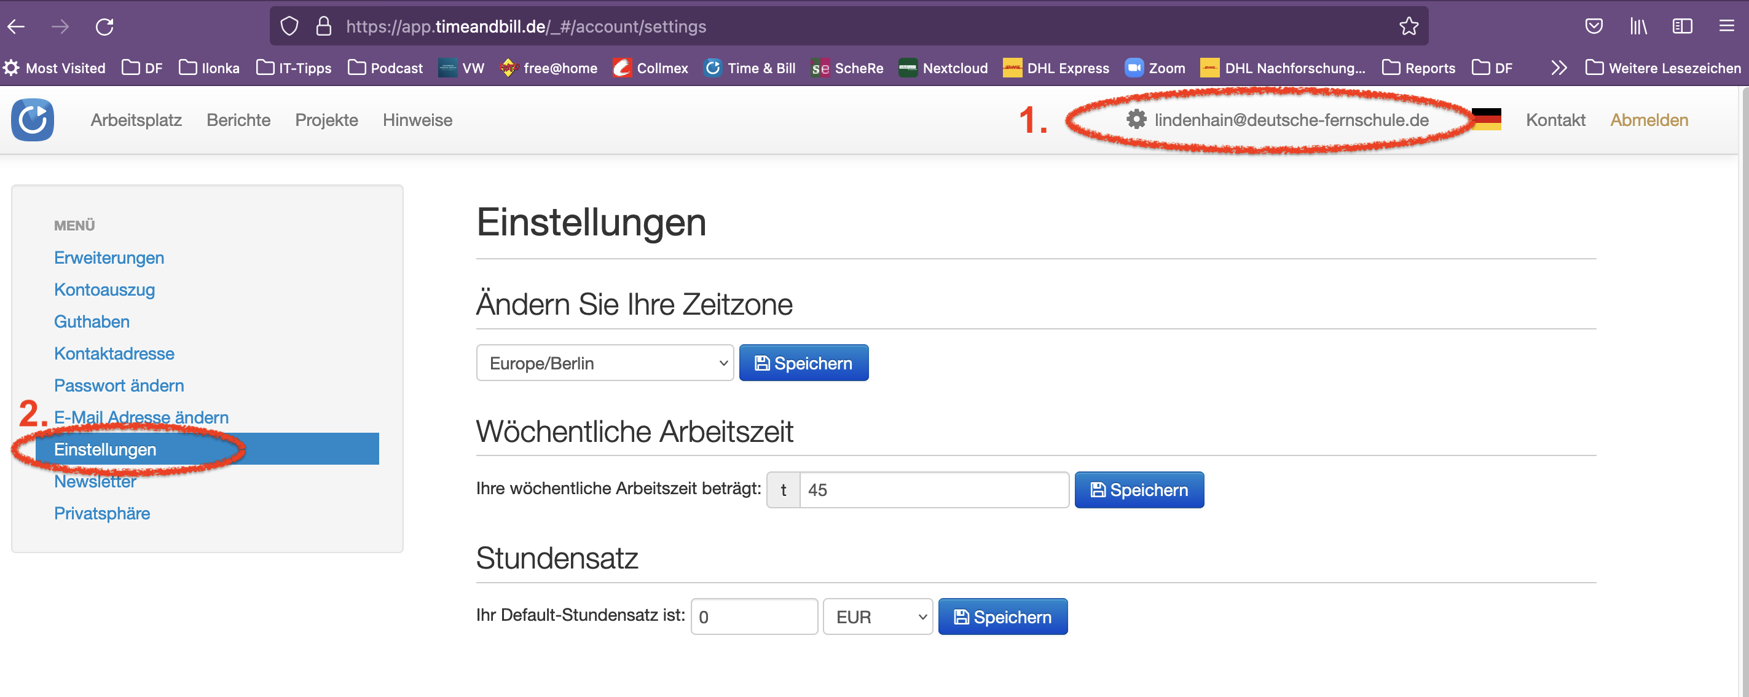Save the weekly working hours setting
1749x697 pixels.
click(x=1139, y=490)
